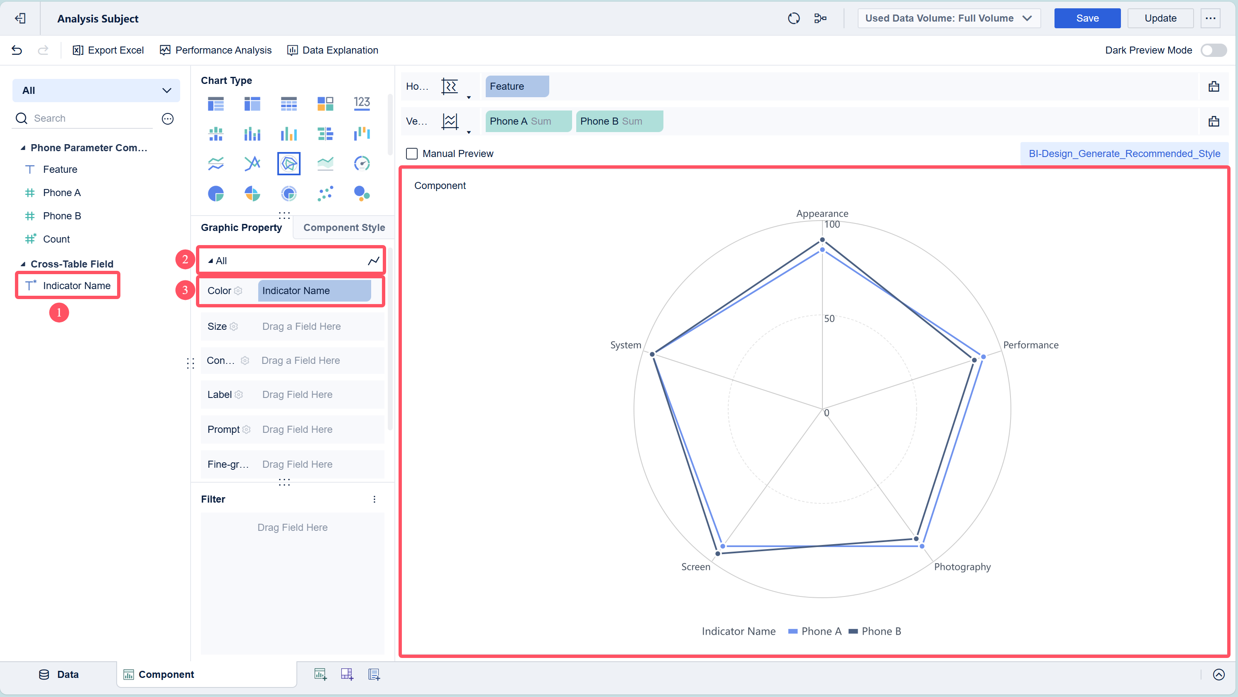Click BI-Design_Generate_Recommended_Style link
1238x697 pixels.
click(1124, 154)
